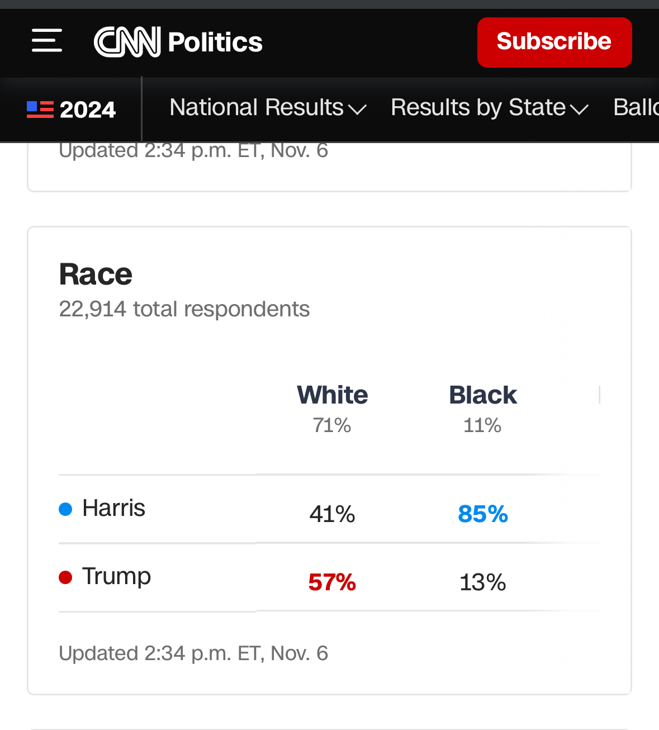
Task: Select the partially visible Ballot menu item
Action: point(636,107)
